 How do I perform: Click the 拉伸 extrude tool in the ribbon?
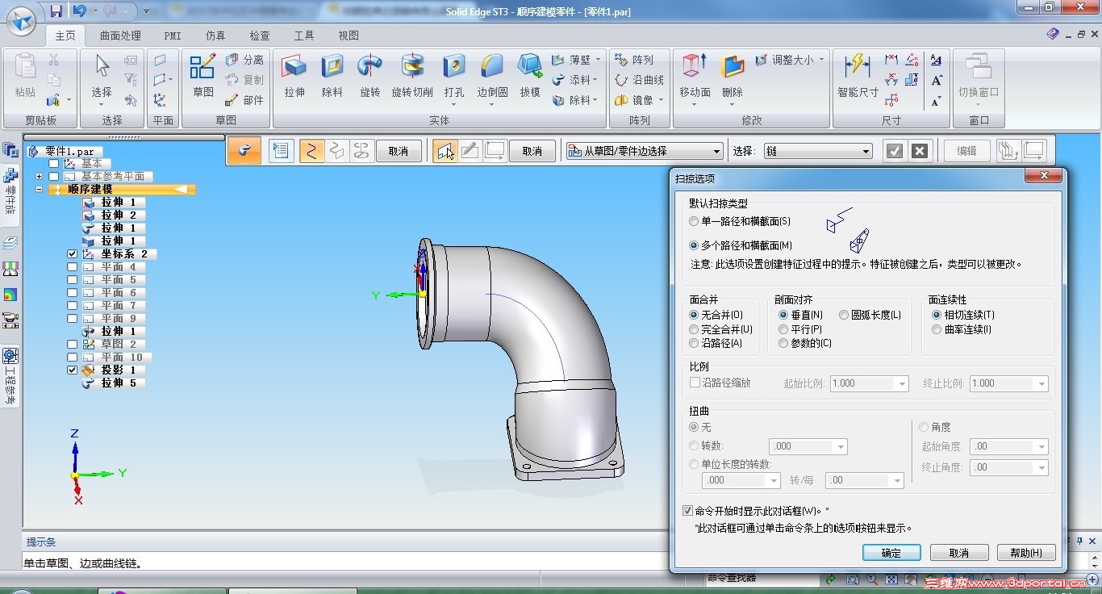pyautogui.click(x=294, y=76)
